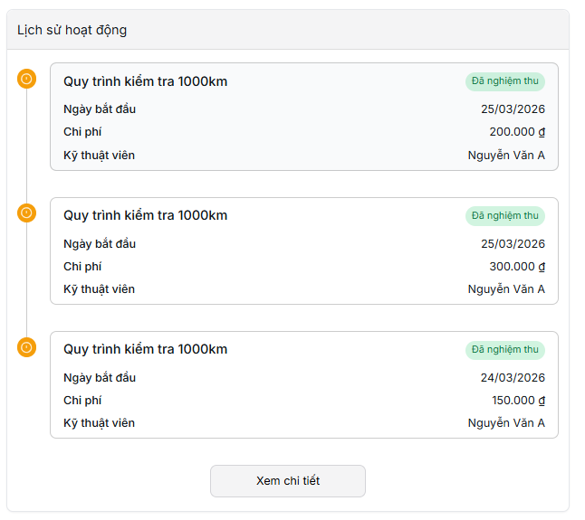Click Đã nghiệm thu badge on the top card
Image resolution: width=585 pixels, height=520 pixels.
505,81
